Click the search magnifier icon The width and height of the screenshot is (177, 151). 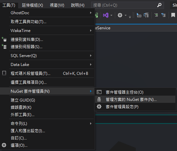click(x=159, y=5)
